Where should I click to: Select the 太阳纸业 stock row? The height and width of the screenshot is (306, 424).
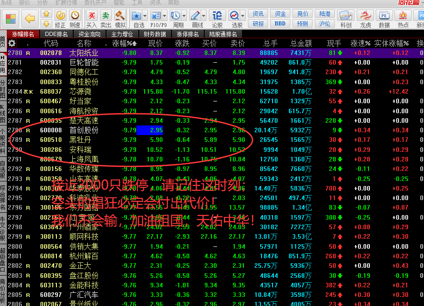[x=216, y=53]
